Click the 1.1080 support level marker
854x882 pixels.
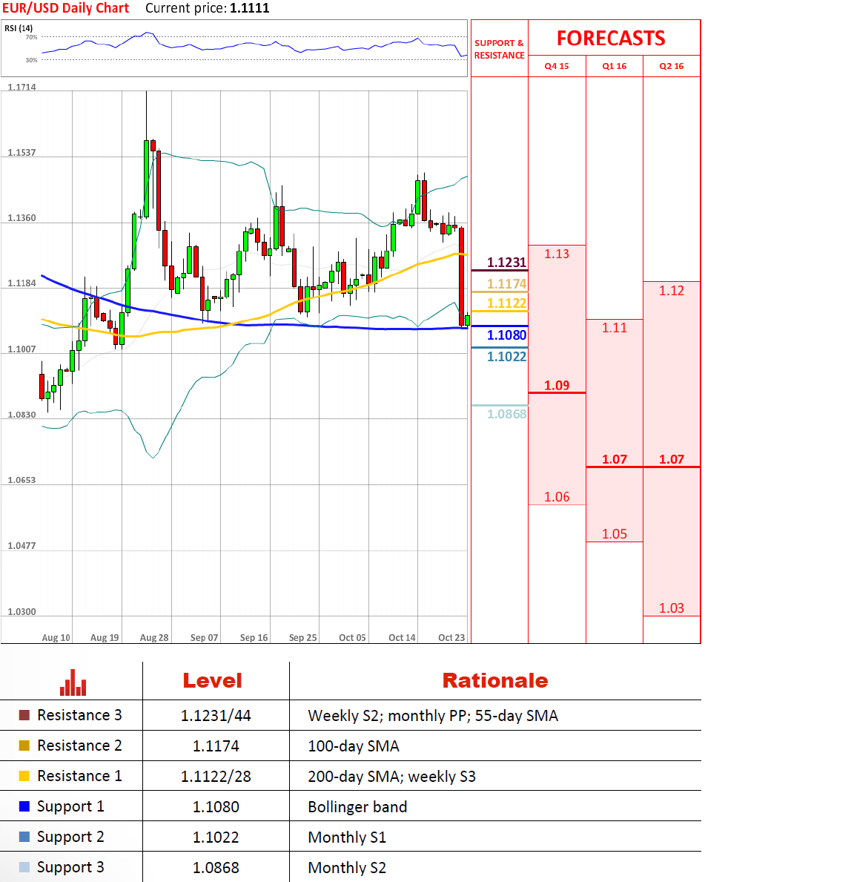(x=506, y=335)
